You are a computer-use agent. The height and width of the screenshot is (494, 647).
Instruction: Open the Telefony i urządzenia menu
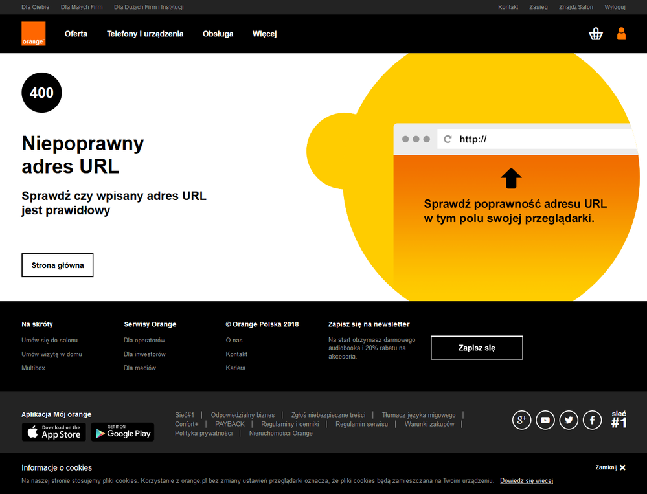click(145, 34)
